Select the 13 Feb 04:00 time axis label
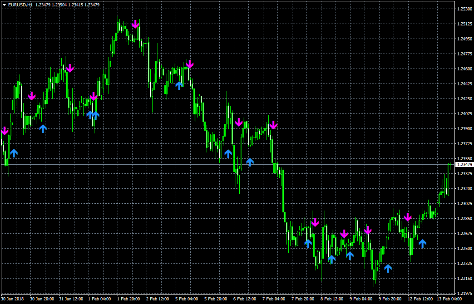 click(x=449, y=299)
